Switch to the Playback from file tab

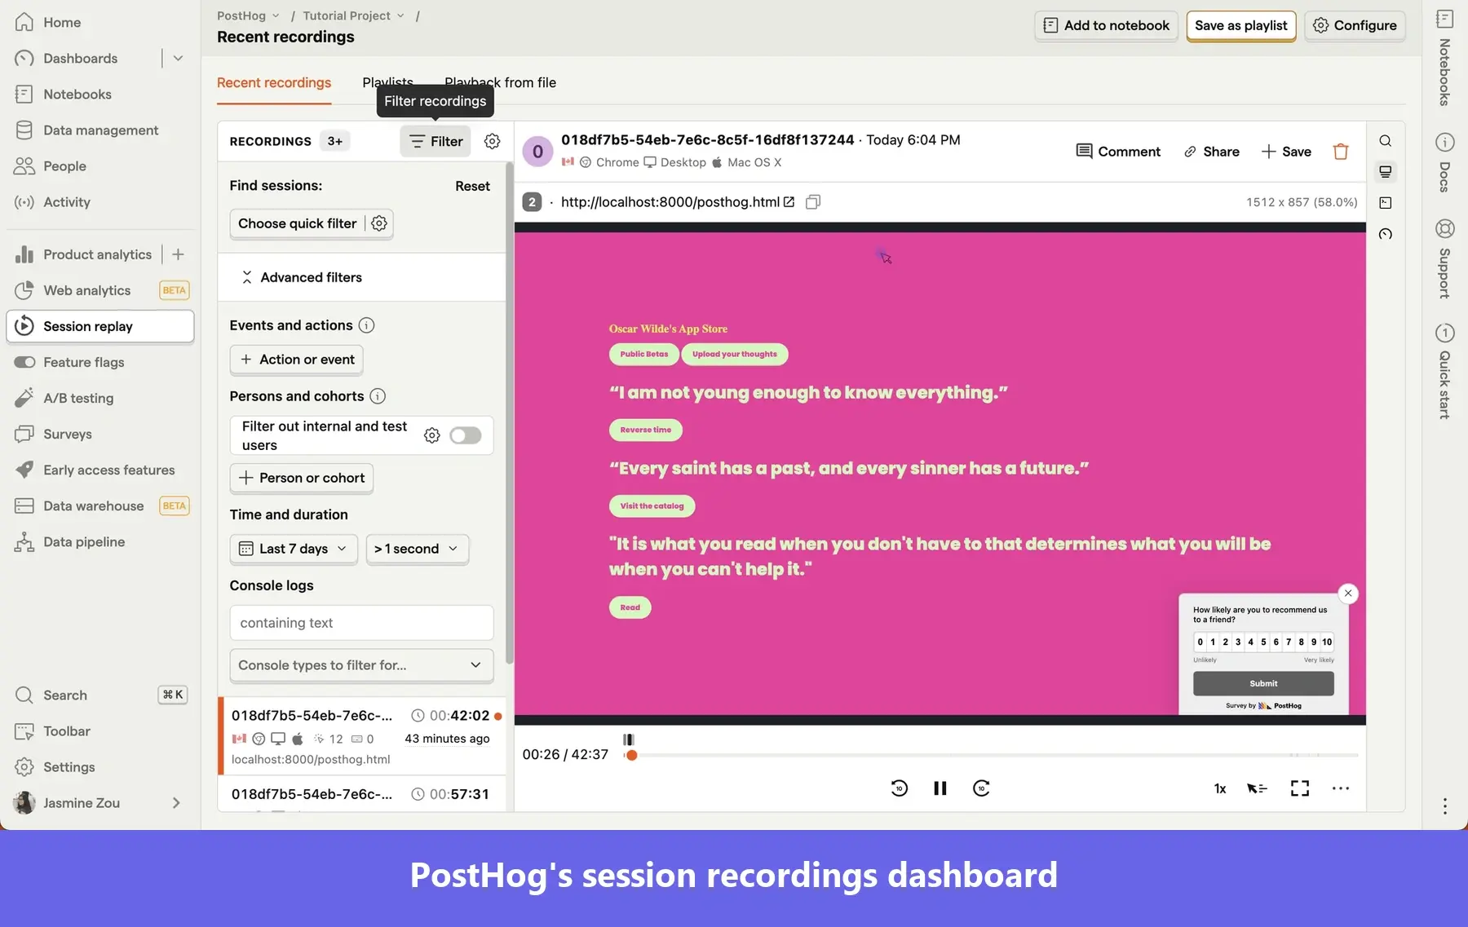click(500, 82)
